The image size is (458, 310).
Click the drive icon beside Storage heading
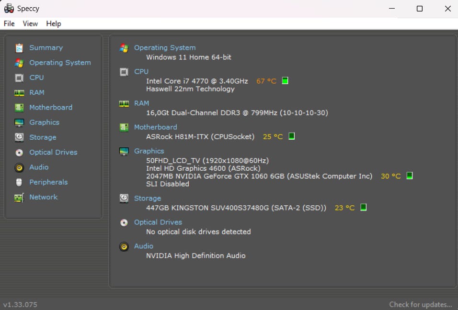(x=124, y=199)
